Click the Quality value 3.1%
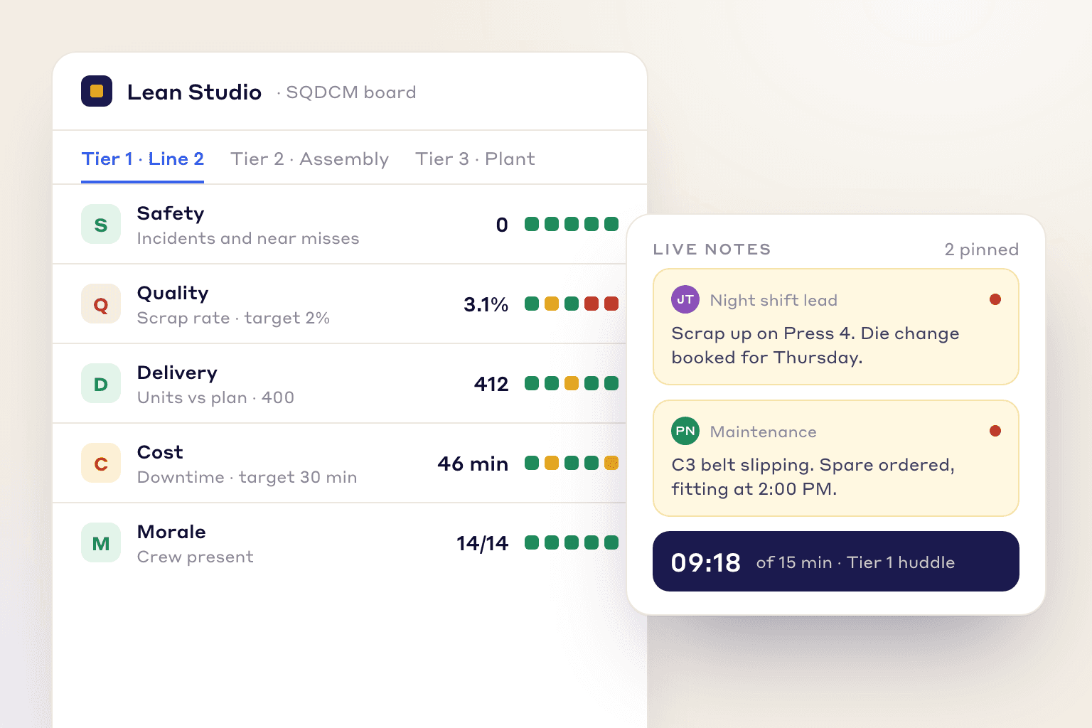Screen dimensions: 1092x728 pyautogui.click(x=486, y=304)
